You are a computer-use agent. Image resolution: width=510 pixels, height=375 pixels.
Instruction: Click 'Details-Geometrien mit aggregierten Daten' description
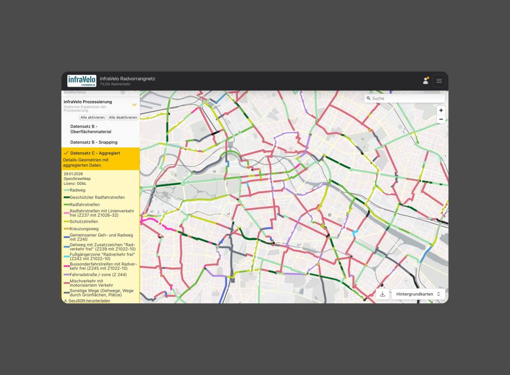click(x=86, y=163)
